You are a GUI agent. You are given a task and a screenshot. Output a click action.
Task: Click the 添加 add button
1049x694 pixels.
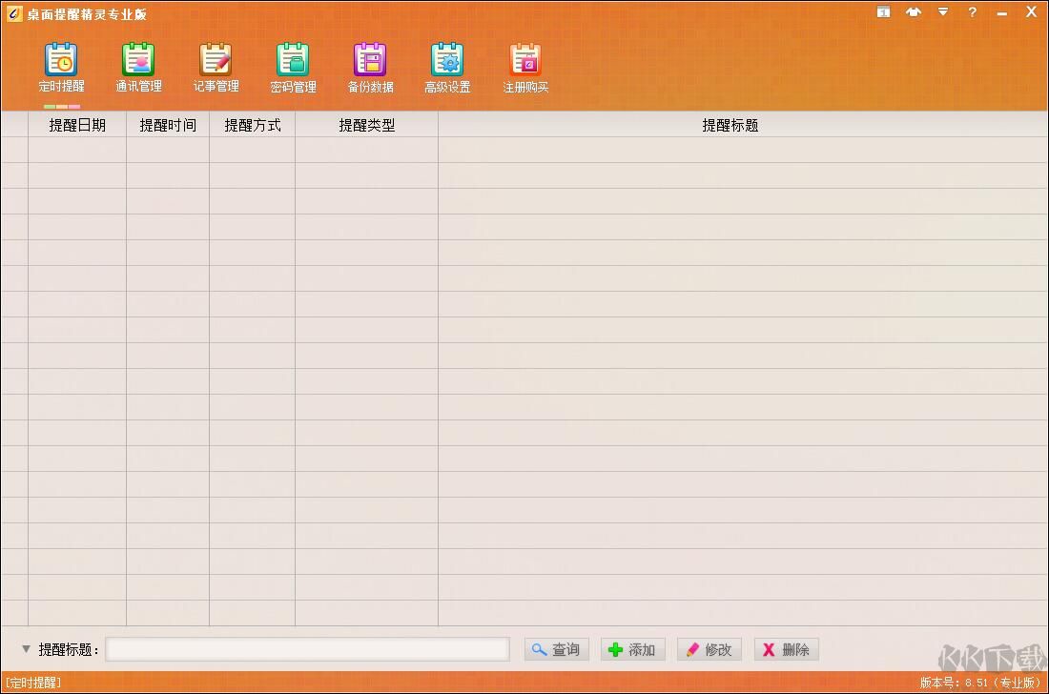(632, 649)
